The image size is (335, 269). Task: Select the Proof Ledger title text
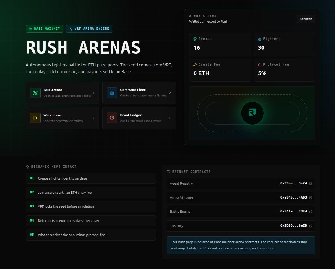point(131,115)
